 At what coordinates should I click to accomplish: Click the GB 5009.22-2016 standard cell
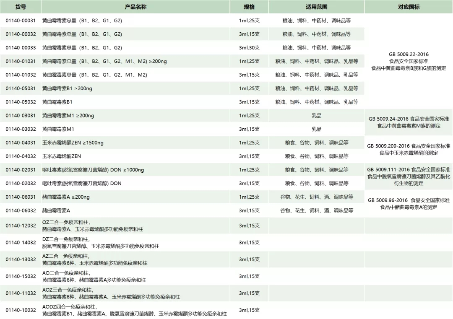pos(409,61)
